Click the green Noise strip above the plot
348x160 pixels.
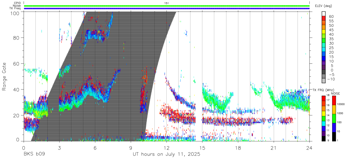[x=167, y=6]
